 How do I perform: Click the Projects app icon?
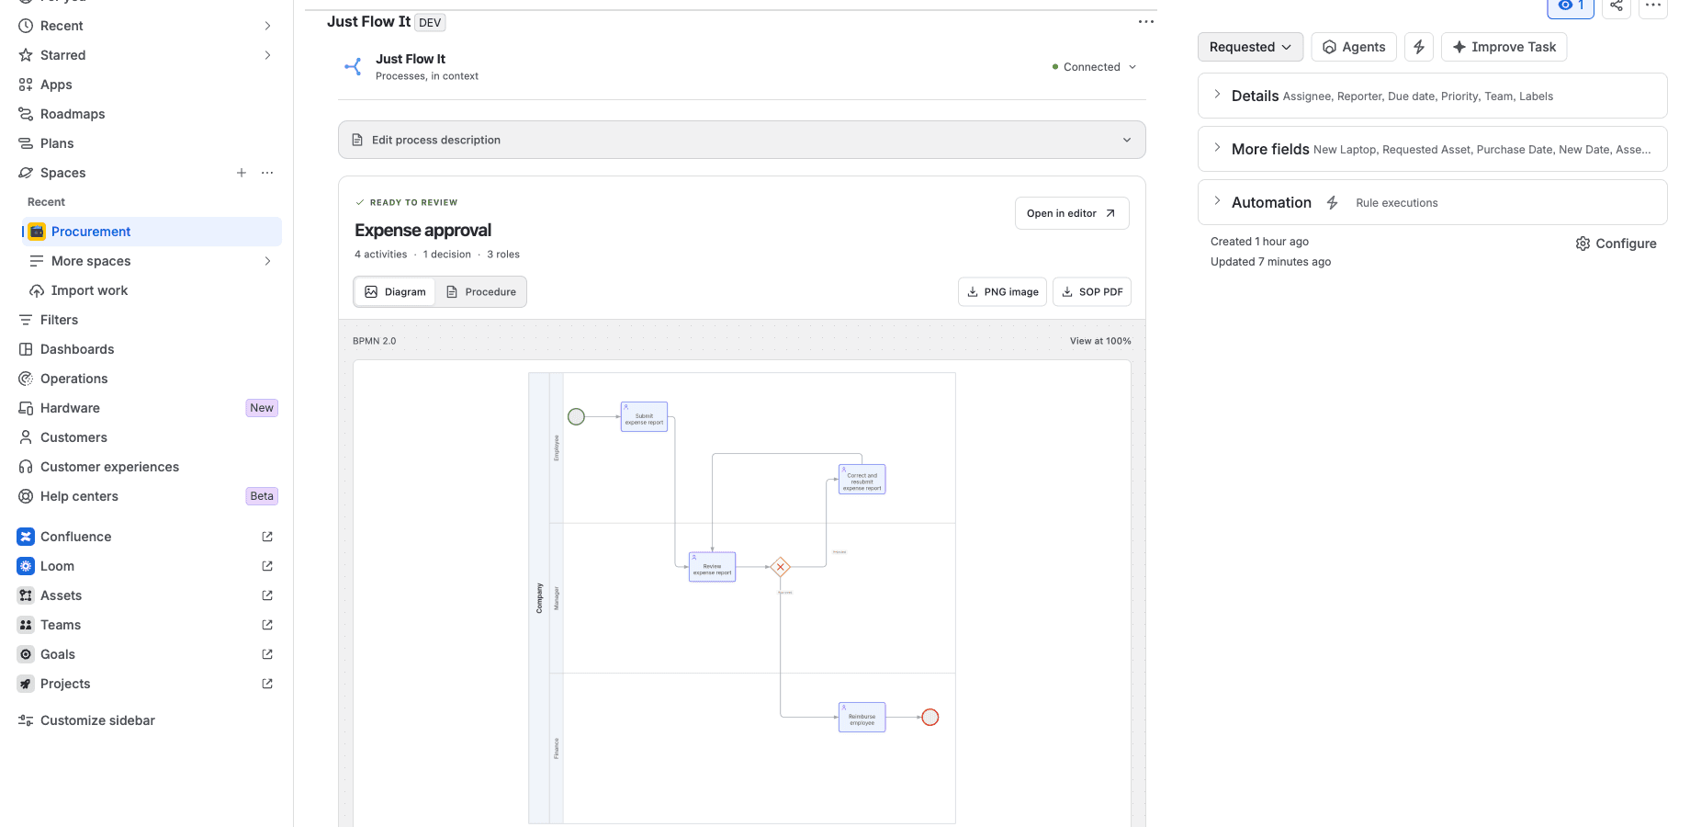(26, 684)
